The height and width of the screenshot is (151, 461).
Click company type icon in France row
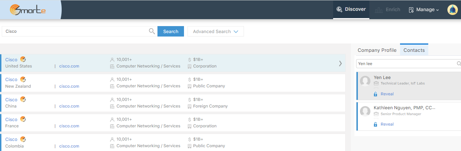pyautogui.click(x=190, y=126)
